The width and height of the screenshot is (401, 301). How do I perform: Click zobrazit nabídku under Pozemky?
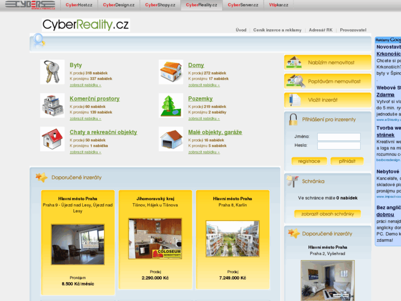coord(204,119)
